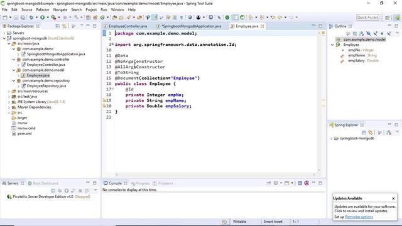402x226 pixels.
Task: Collapse All in Package Explorer toolbar
Action: click(x=57, y=26)
